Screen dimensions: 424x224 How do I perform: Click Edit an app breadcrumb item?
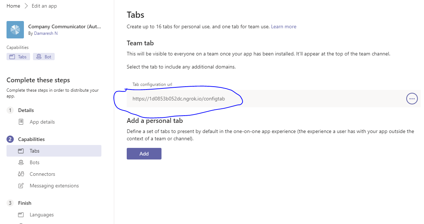point(44,5)
